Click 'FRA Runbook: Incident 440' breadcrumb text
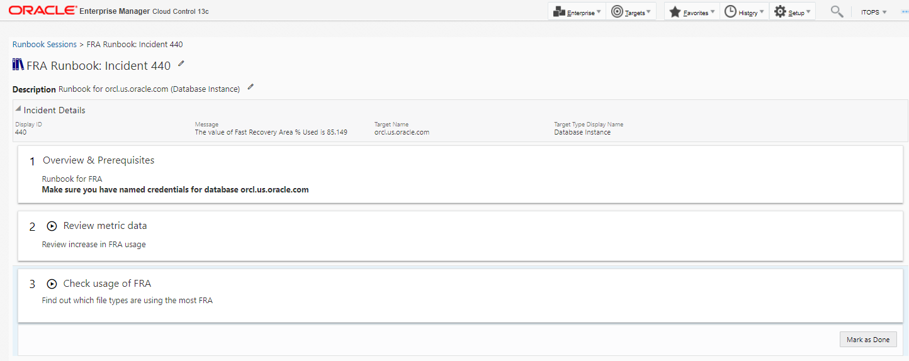 coord(135,45)
